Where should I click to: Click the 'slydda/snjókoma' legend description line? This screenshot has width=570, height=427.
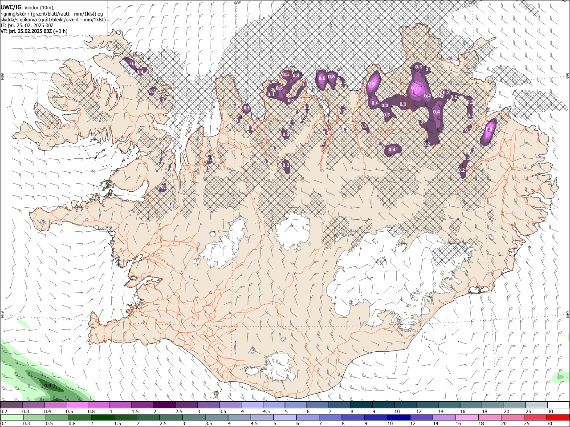pyautogui.click(x=53, y=20)
